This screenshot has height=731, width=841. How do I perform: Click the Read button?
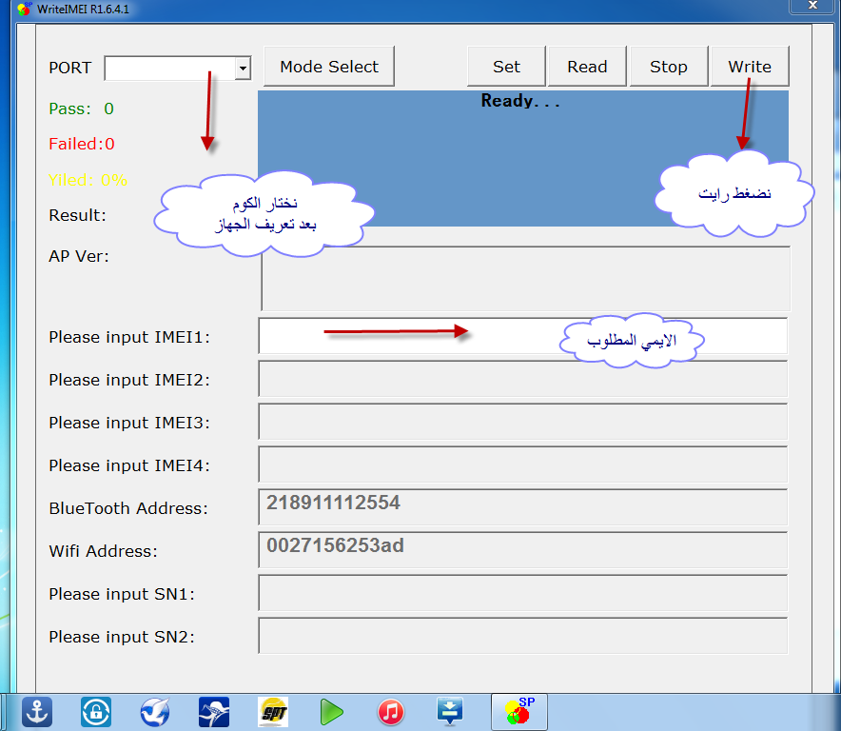[x=587, y=67]
